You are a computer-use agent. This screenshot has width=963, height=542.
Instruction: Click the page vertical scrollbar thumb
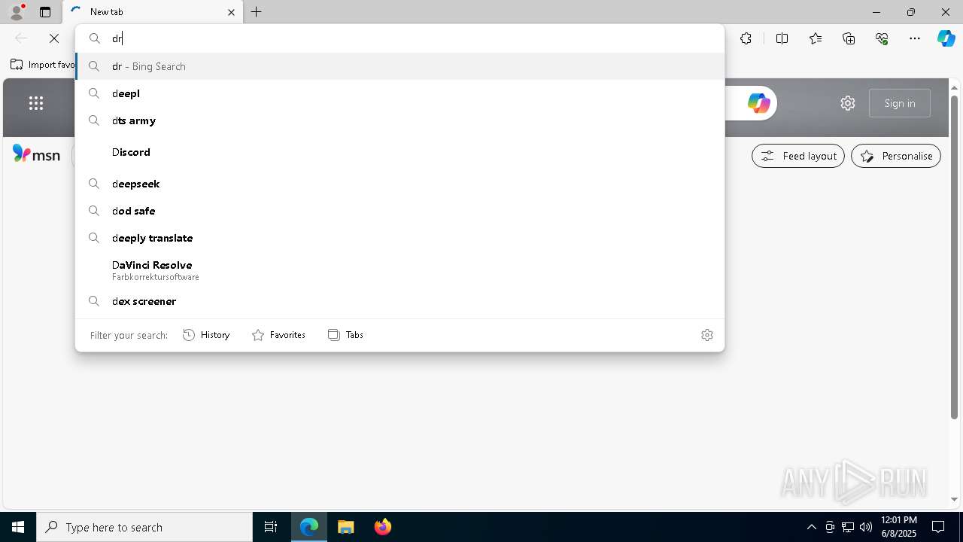(x=954, y=256)
